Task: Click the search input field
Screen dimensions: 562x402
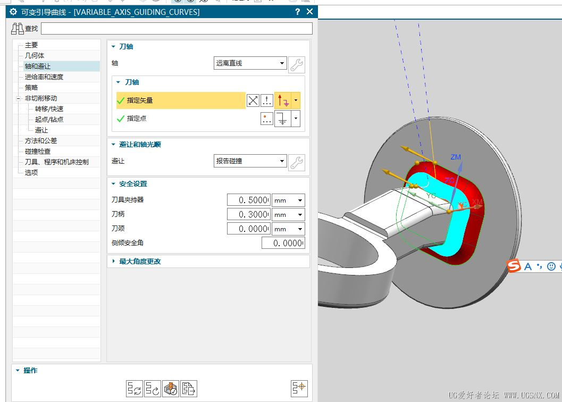Action: click(177, 29)
